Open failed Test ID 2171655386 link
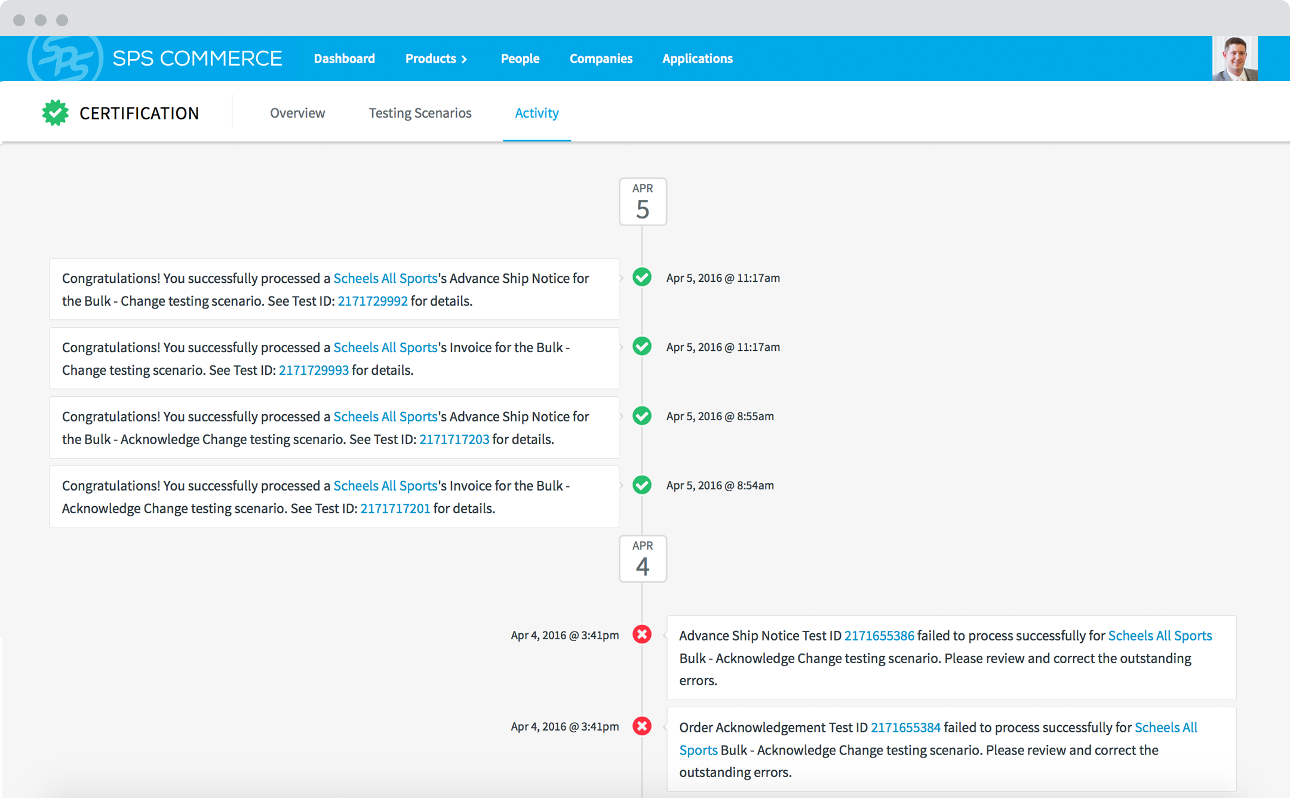 click(879, 636)
